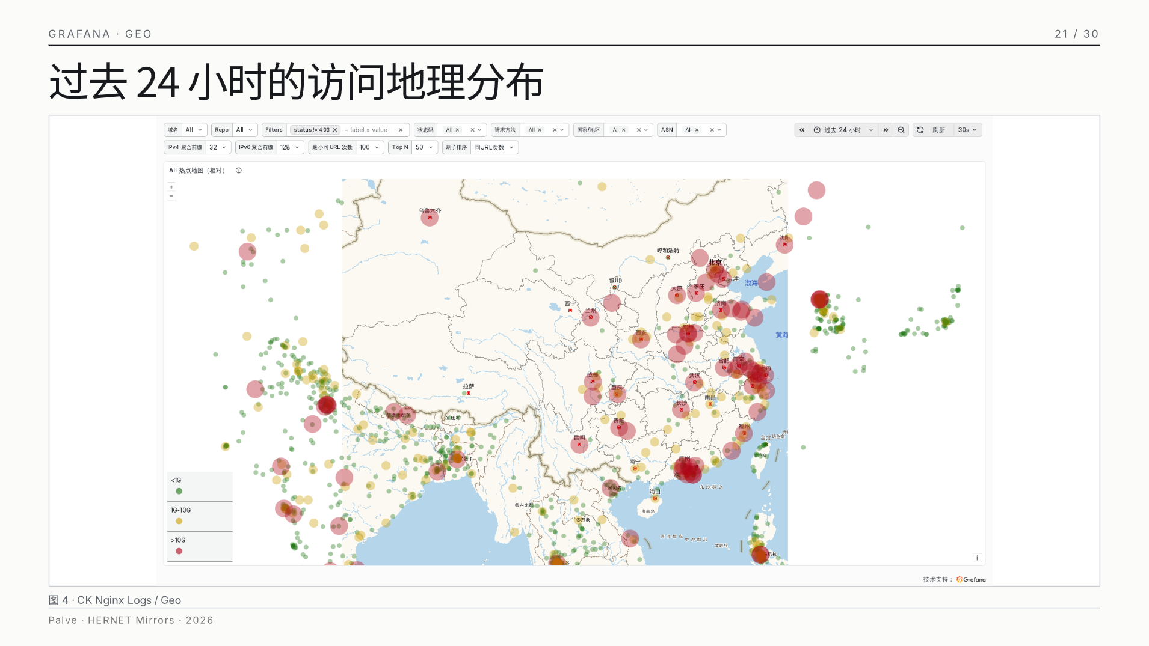Expand the ASN dropdown arrow
Screen dimensions: 1149x646
pos(719,130)
